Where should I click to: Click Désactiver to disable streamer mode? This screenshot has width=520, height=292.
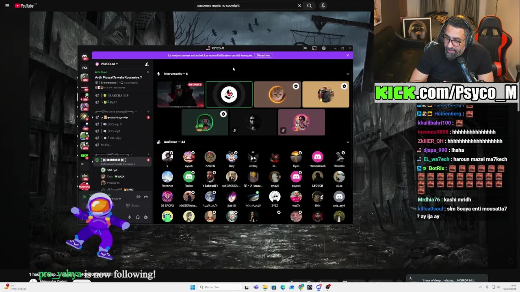click(x=263, y=55)
